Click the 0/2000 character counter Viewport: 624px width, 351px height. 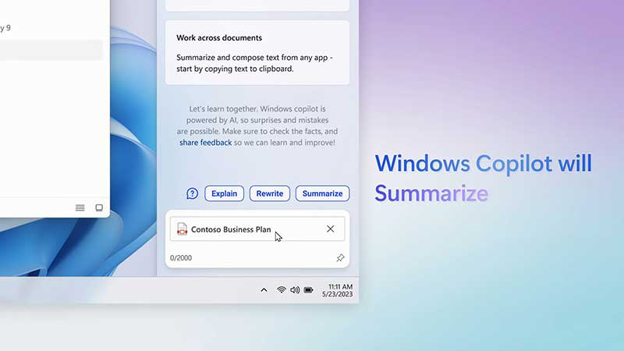pos(181,258)
